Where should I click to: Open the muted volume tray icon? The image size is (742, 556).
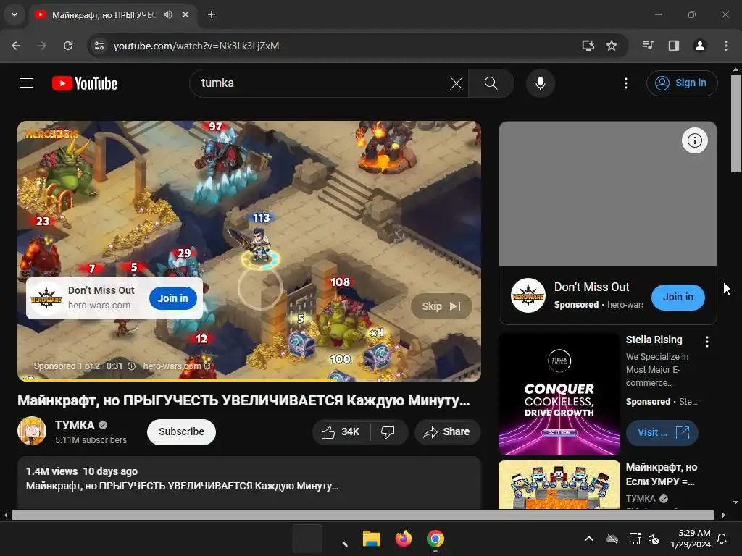654,539
